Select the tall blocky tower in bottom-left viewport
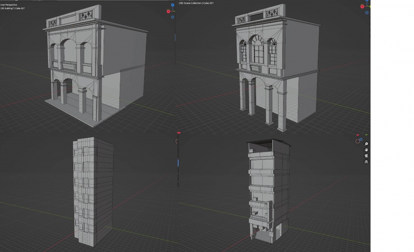The height and width of the screenshot is (252, 414). point(93,191)
